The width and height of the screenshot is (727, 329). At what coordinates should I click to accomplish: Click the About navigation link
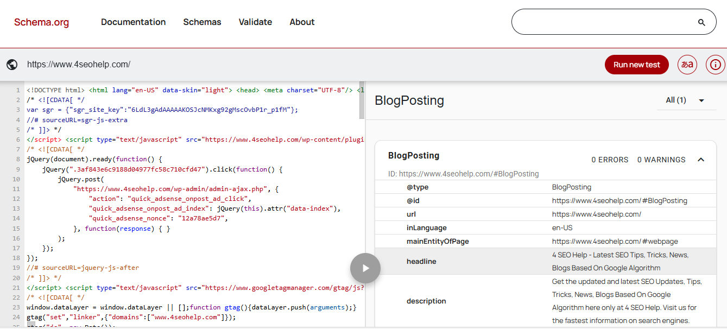(302, 22)
